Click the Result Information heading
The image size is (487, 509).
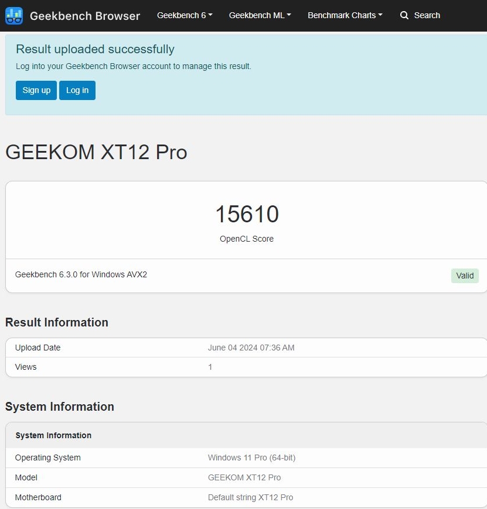(x=57, y=322)
